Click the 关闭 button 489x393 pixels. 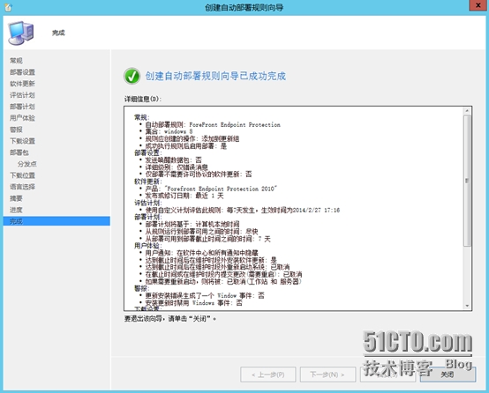[x=448, y=374]
